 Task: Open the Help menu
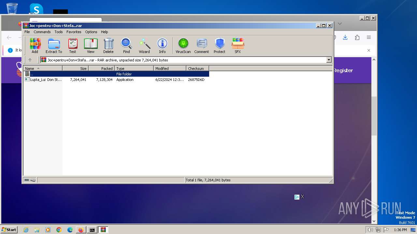(104, 32)
